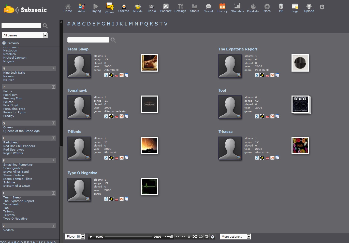This screenshot has width=349, height=243.
Task: Open the Player 10 dropdown
Action: tap(75, 237)
